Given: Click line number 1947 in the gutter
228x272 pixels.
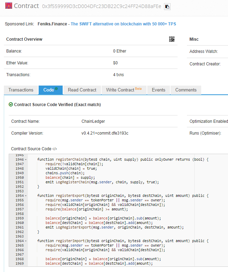Looking at the screenshot, I should [19, 164].
